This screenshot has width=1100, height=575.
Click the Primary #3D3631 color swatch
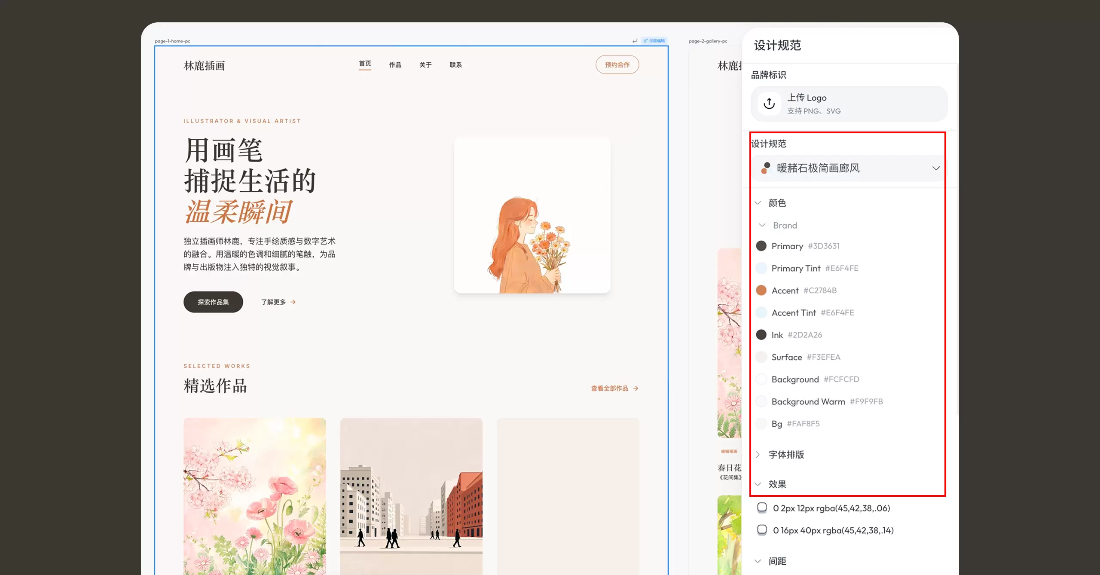(761, 246)
